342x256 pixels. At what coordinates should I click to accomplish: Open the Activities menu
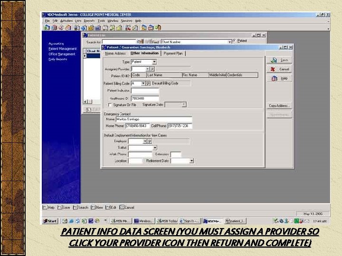[66, 21]
